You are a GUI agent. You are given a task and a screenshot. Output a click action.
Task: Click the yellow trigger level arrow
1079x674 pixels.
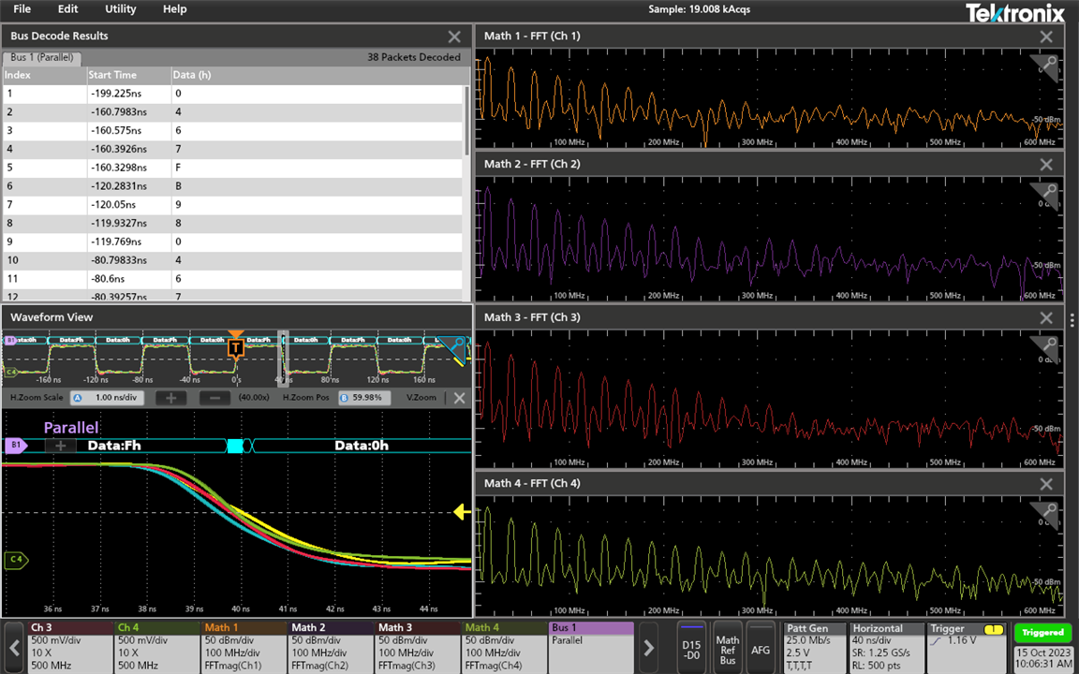462,511
